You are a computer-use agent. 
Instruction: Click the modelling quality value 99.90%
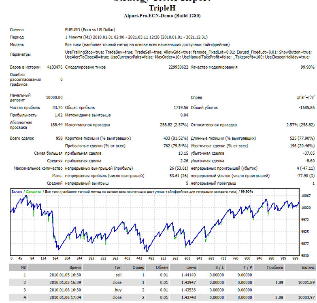[x=308, y=67]
